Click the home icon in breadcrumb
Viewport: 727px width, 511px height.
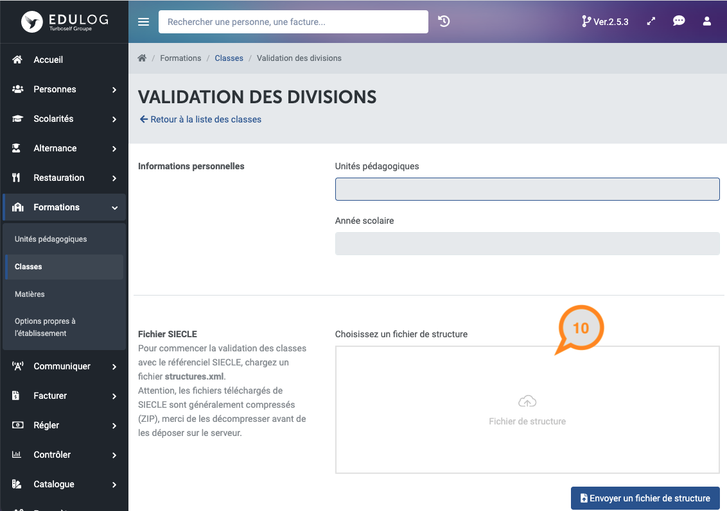(x=142, y=58)
